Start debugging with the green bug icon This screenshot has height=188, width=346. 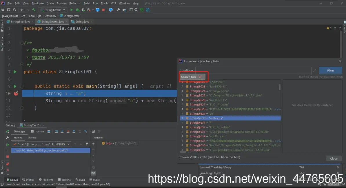pos(77,10)
